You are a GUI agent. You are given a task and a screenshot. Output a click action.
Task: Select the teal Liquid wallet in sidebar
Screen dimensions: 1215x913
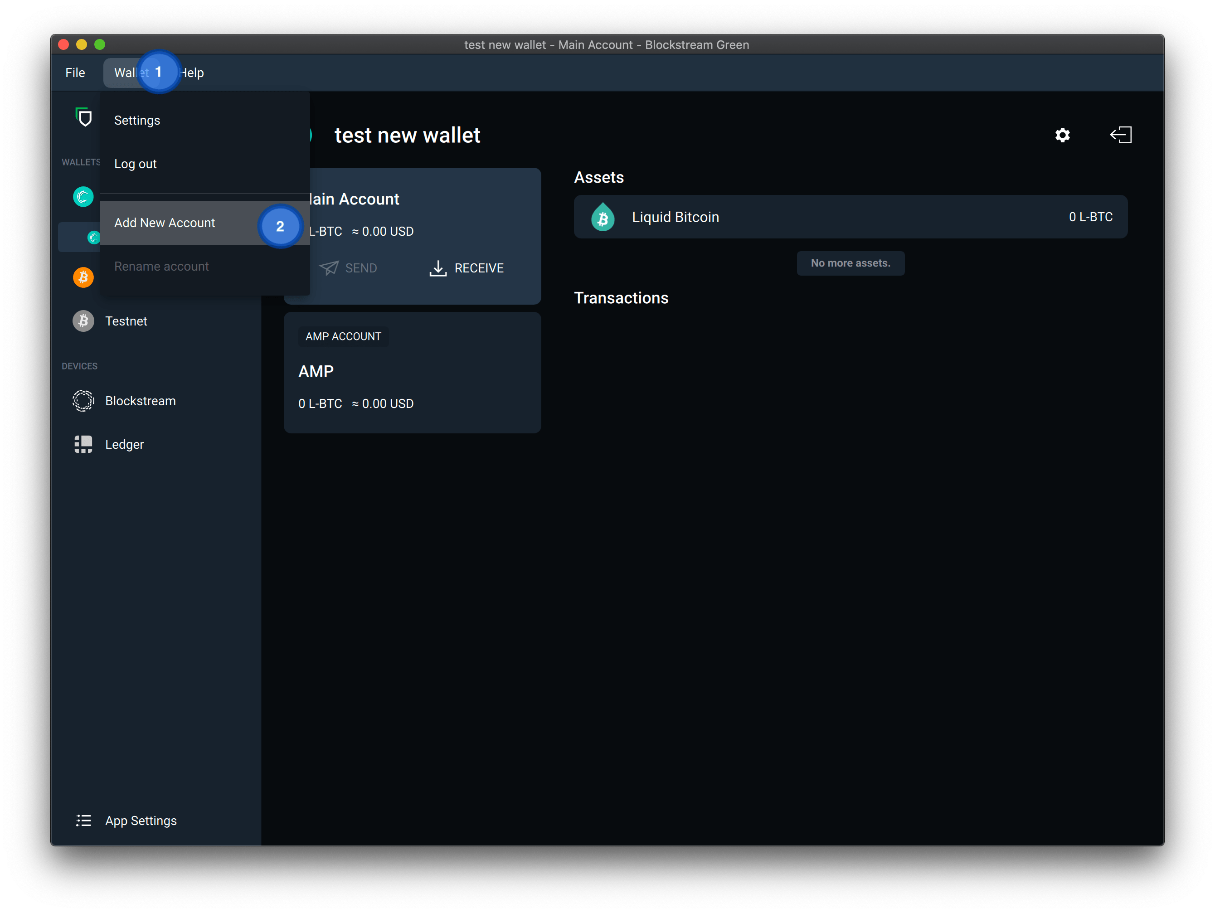pos(83,196)
